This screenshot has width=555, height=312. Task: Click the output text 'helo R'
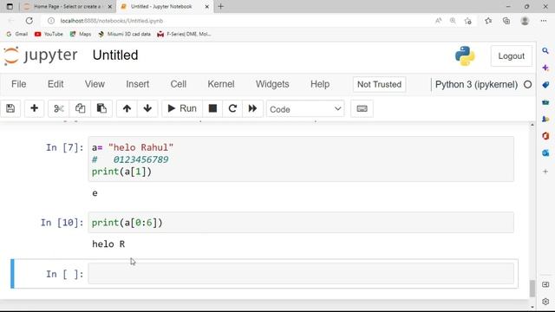coord(108,244)
